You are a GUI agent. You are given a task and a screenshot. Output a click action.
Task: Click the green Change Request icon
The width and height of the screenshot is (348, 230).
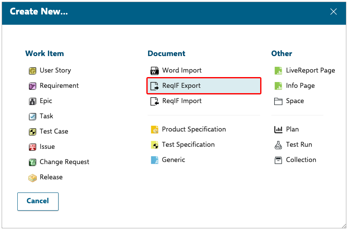33,162
